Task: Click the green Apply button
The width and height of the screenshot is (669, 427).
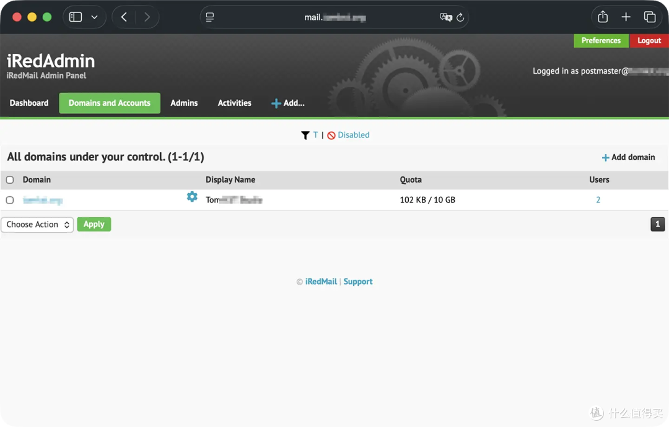Action: pyautogui.click(x=94, y=224)
